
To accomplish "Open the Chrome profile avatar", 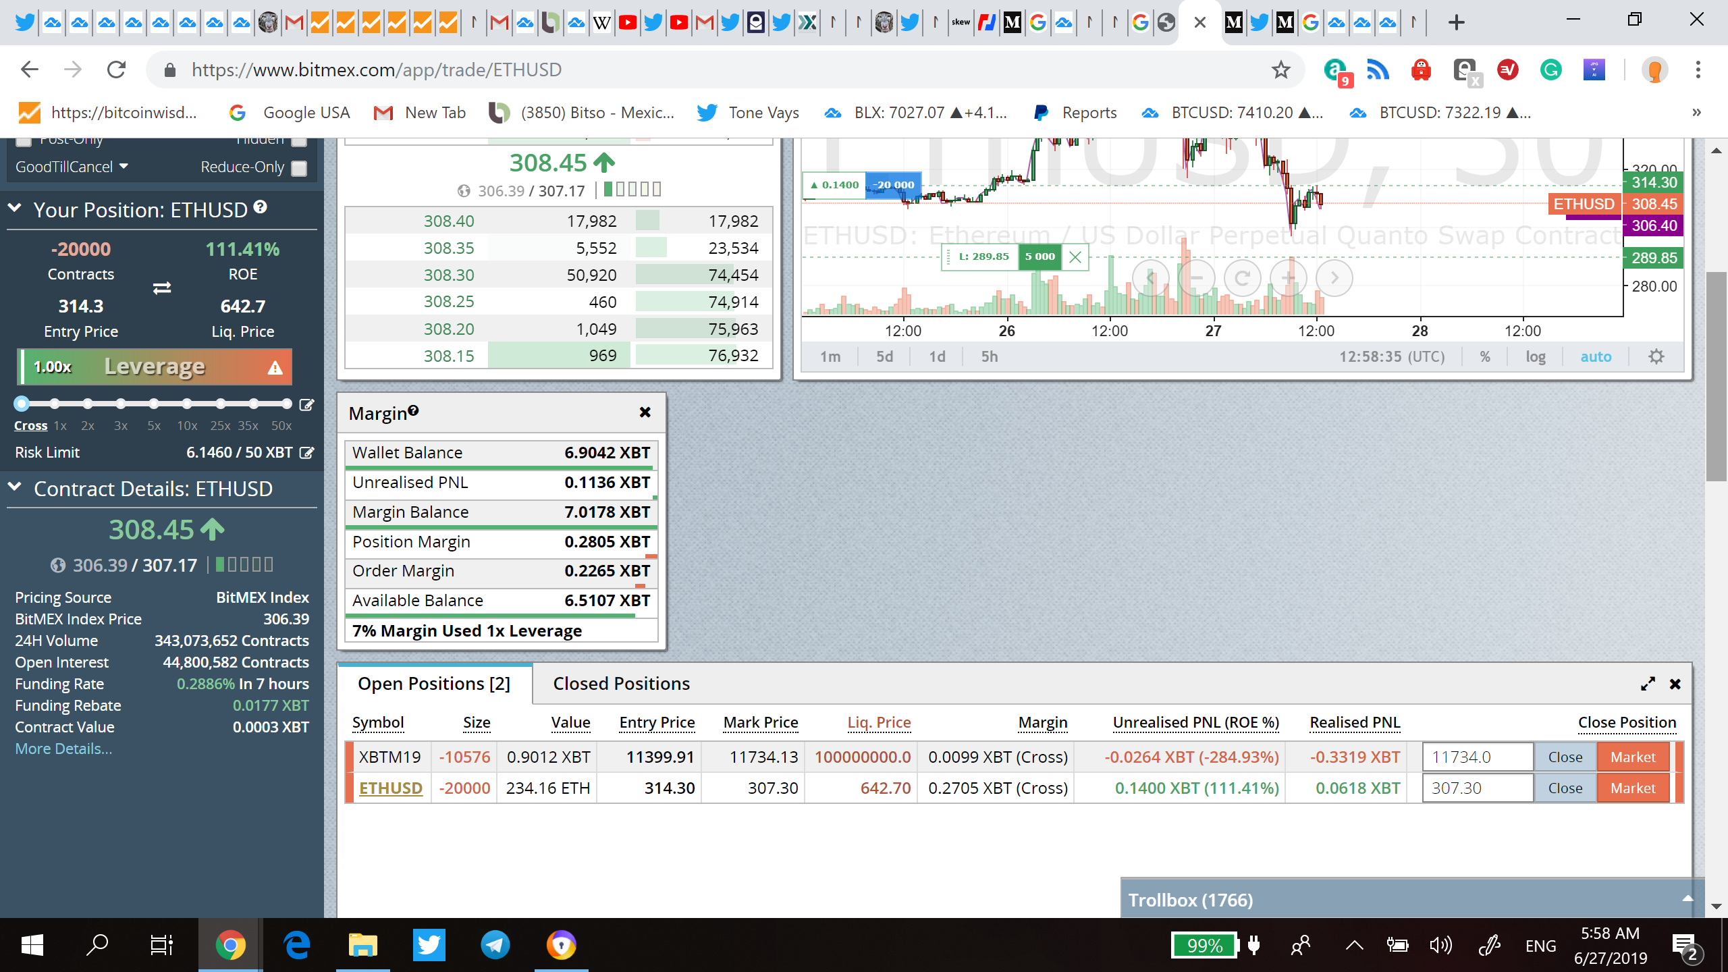I will (1654, 70).
